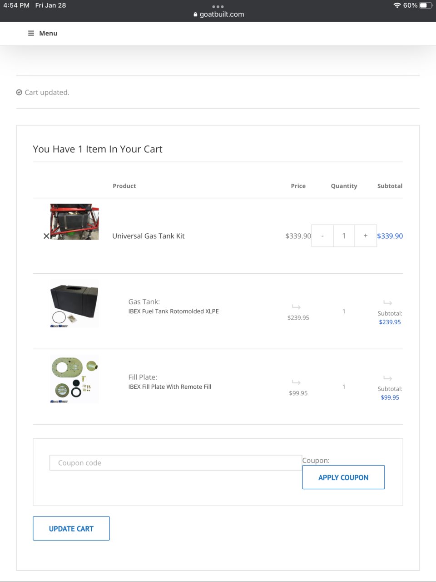This screenshot has width=436, height=582.
Task: Tap the three dots above the address bar
Action: 218,6
